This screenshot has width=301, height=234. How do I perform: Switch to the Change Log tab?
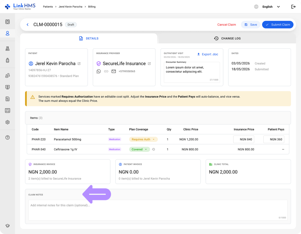pos(227,38)
